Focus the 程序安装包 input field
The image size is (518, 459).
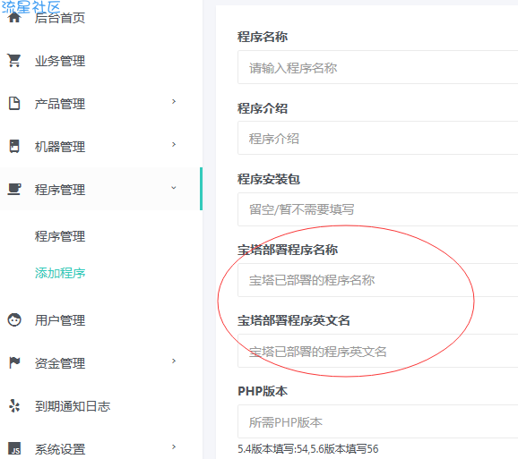[x=377, y=209]
